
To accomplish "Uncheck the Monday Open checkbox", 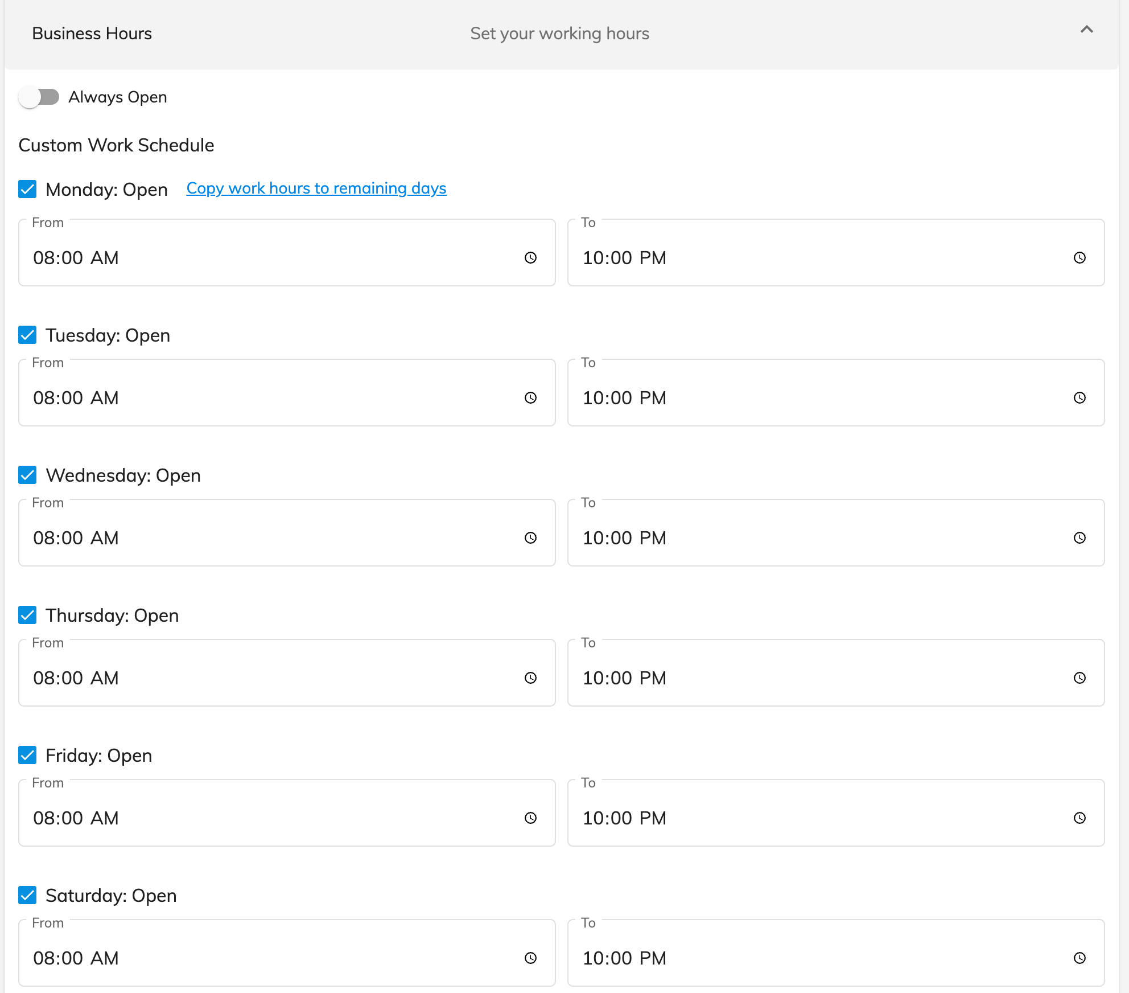I will coord(27,189).
